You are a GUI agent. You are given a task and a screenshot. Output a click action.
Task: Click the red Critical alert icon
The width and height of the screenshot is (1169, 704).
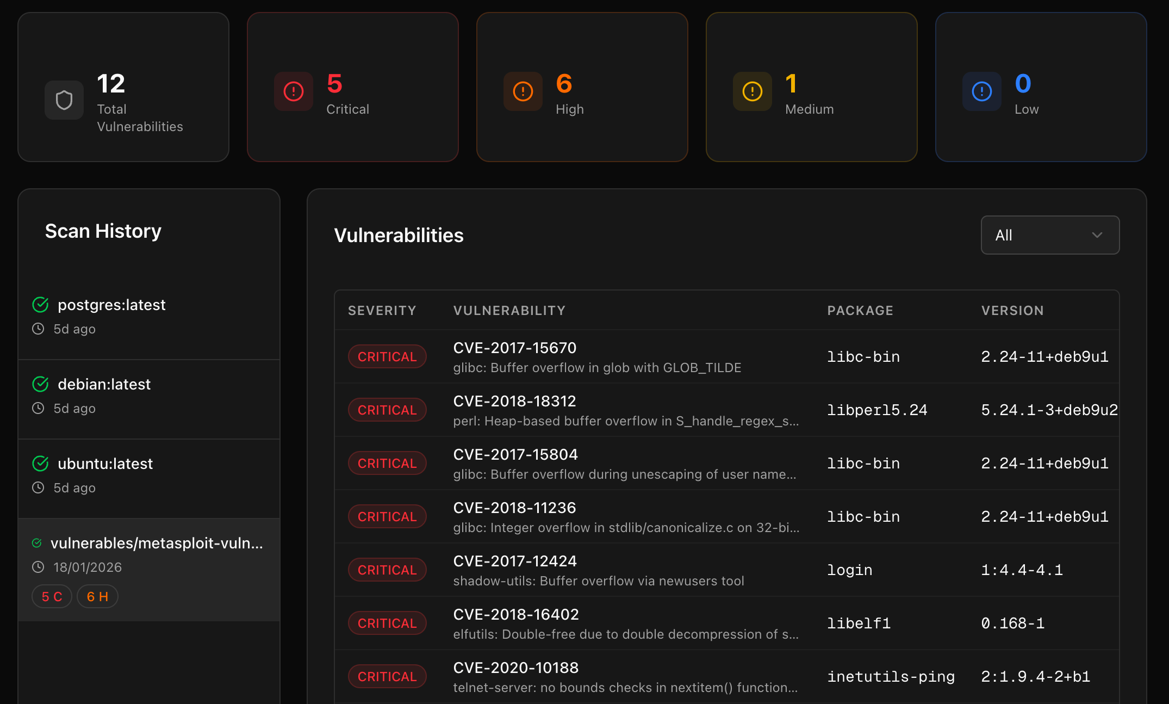pyautogui.click(x=294, y=91)
